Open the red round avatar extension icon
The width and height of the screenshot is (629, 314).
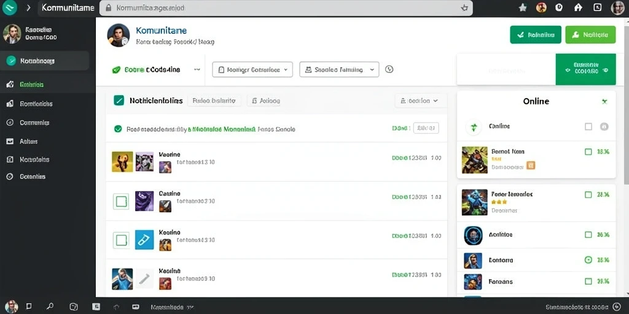[541, 7]
